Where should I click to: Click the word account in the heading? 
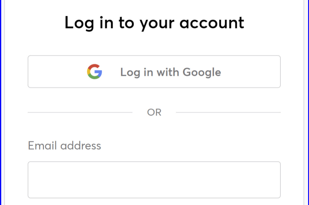point(212,23)
